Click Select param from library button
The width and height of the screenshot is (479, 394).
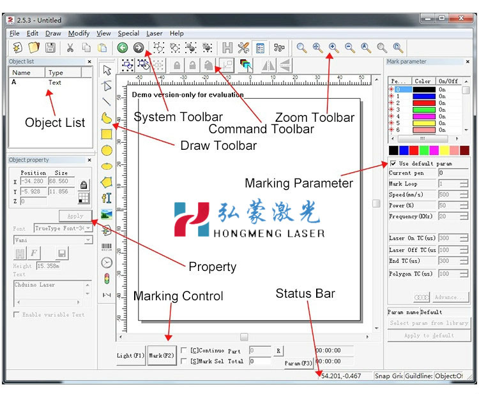pyautogui.click(x=429, y=323)
